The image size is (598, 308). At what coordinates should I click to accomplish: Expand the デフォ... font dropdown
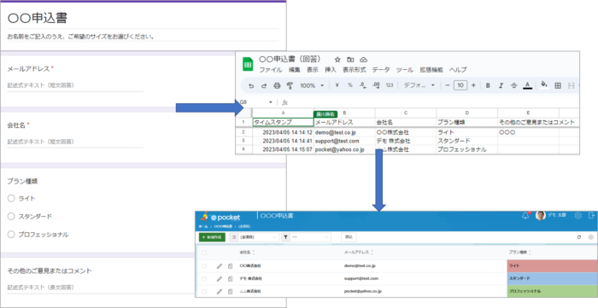[419, 85]
